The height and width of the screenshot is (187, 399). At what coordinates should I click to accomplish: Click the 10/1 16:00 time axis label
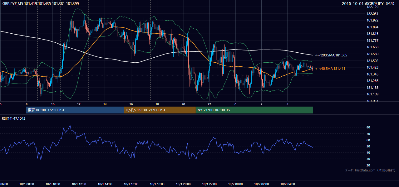(131, 184)
